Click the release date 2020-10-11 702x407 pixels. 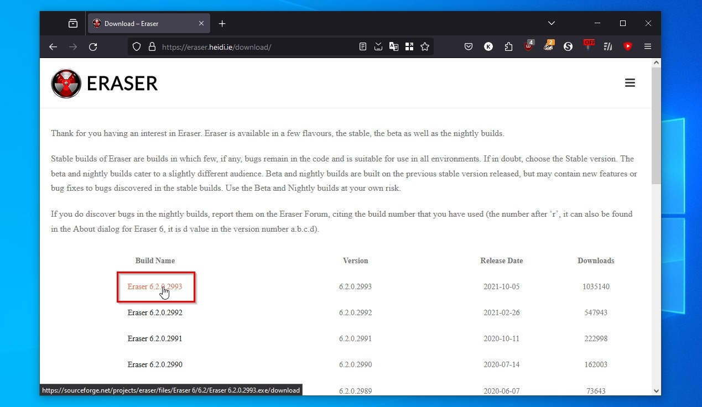click(501, 338)
